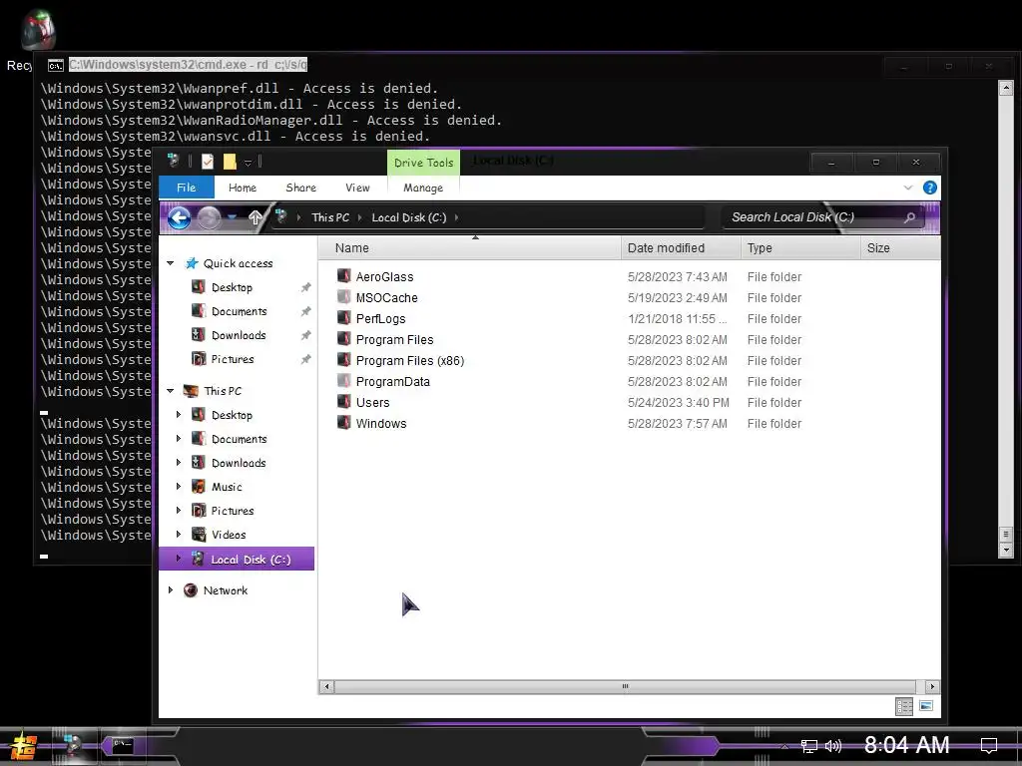Click This PC in the address bar
The image size is (1022, 766).
pos(330,217)
